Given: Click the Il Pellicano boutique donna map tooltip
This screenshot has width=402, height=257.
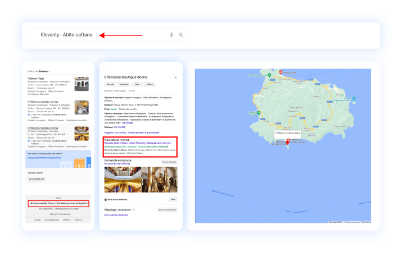Looking at the screenshot, I should pos(287,134).
